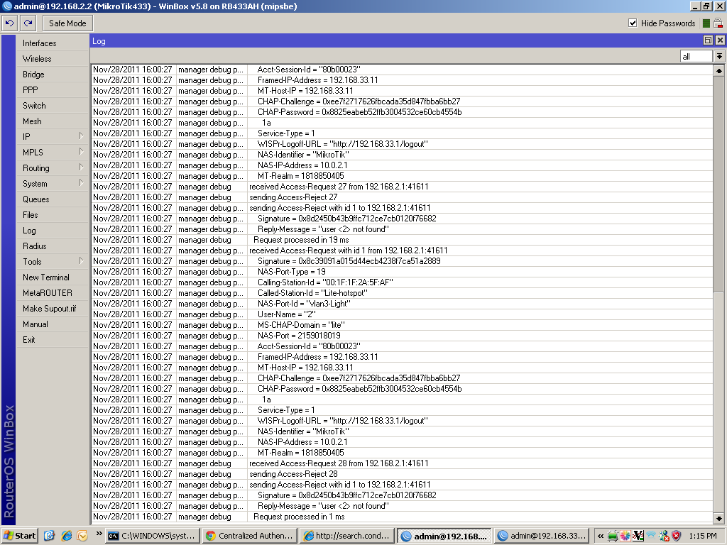The height and width of the screenshot is (545, 727).
Task: Select 'Calling-Station-Id' log row
Action: pos(402,282)
